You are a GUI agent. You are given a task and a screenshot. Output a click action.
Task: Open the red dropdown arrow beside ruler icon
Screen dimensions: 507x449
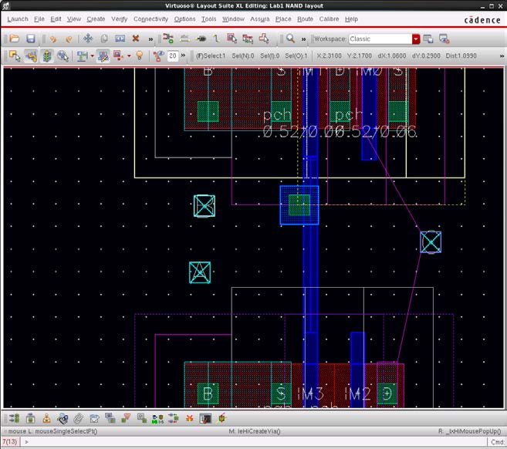pos(92,56)
